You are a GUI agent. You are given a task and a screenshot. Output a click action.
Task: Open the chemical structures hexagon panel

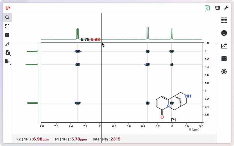click(224, 72)
